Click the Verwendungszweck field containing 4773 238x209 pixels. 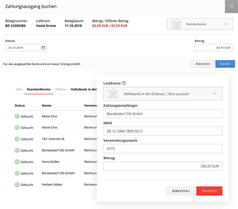pos(163,149)
